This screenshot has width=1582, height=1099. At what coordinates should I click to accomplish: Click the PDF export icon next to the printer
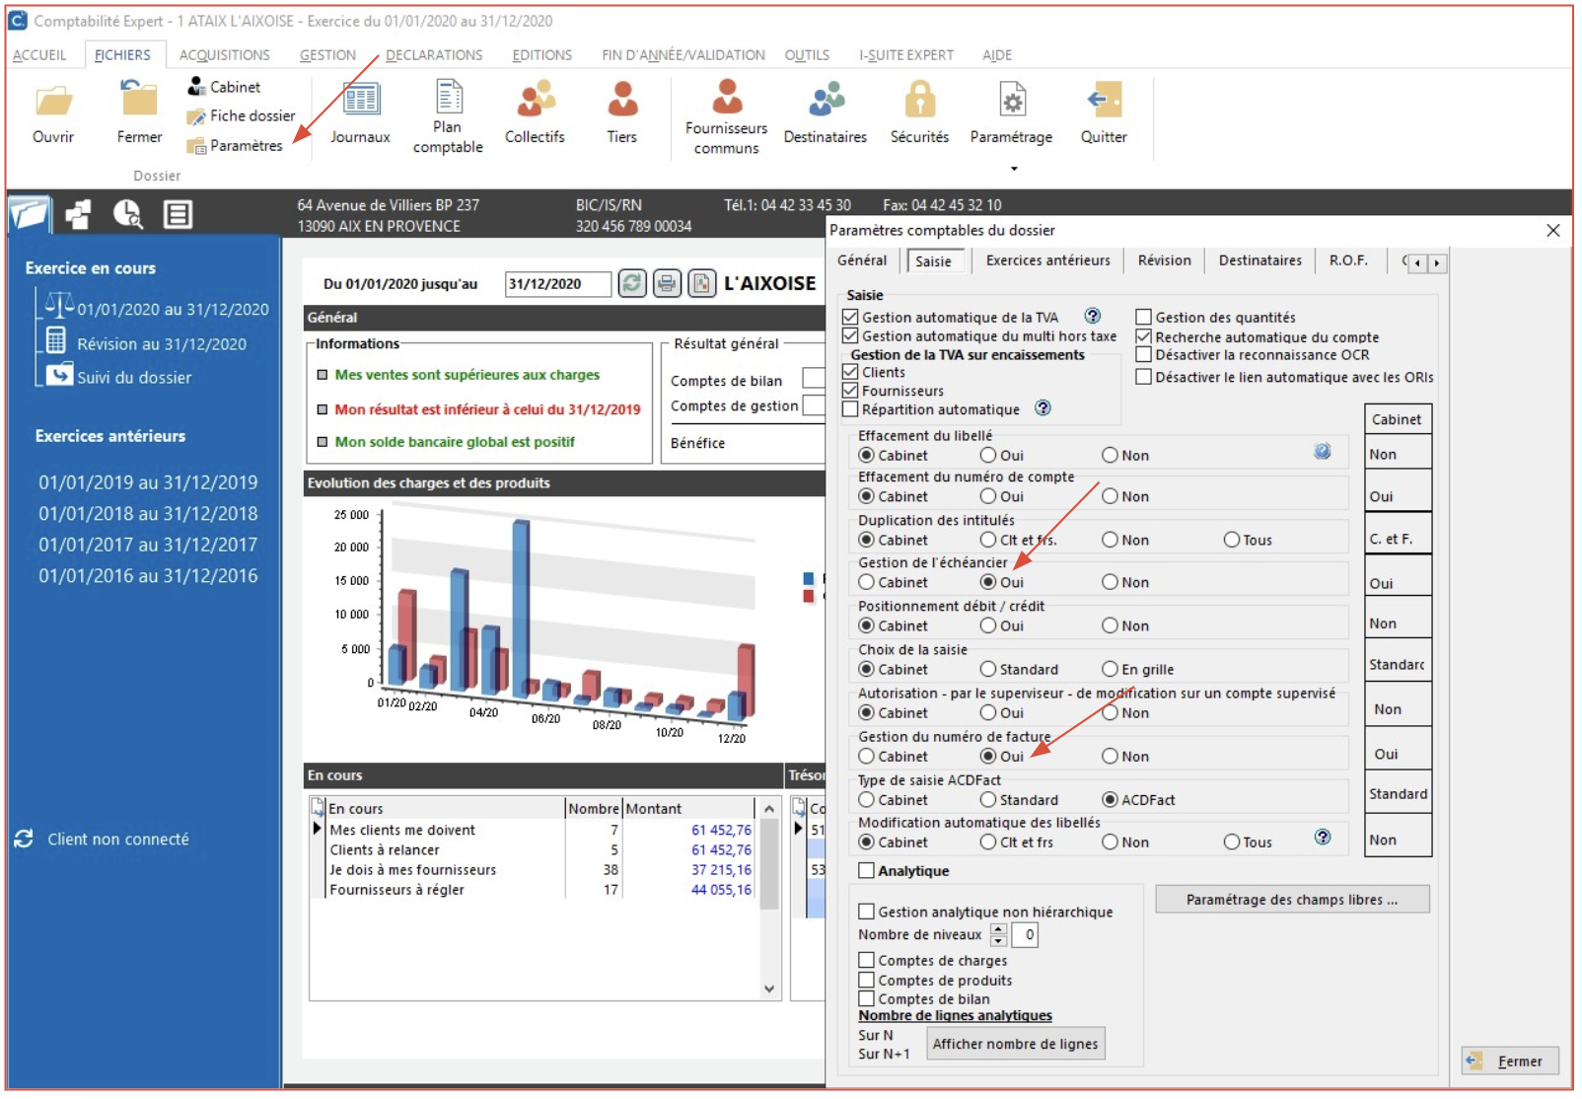701,284
